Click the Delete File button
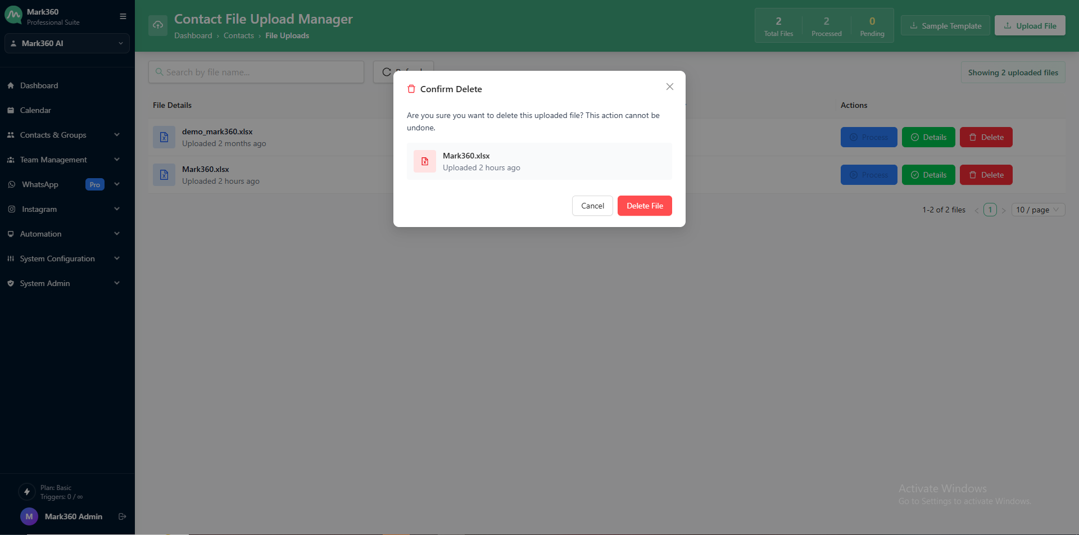Image resolution: width=1079 pixels, height=535 pixels. click(x=644, y=205)
